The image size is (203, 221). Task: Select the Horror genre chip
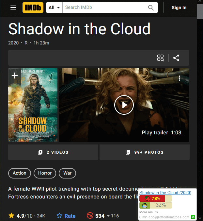click(x=45, y=173)
